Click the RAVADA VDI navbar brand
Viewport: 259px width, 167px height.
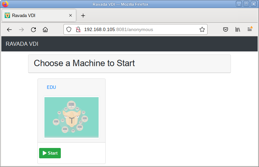point(22,44)
